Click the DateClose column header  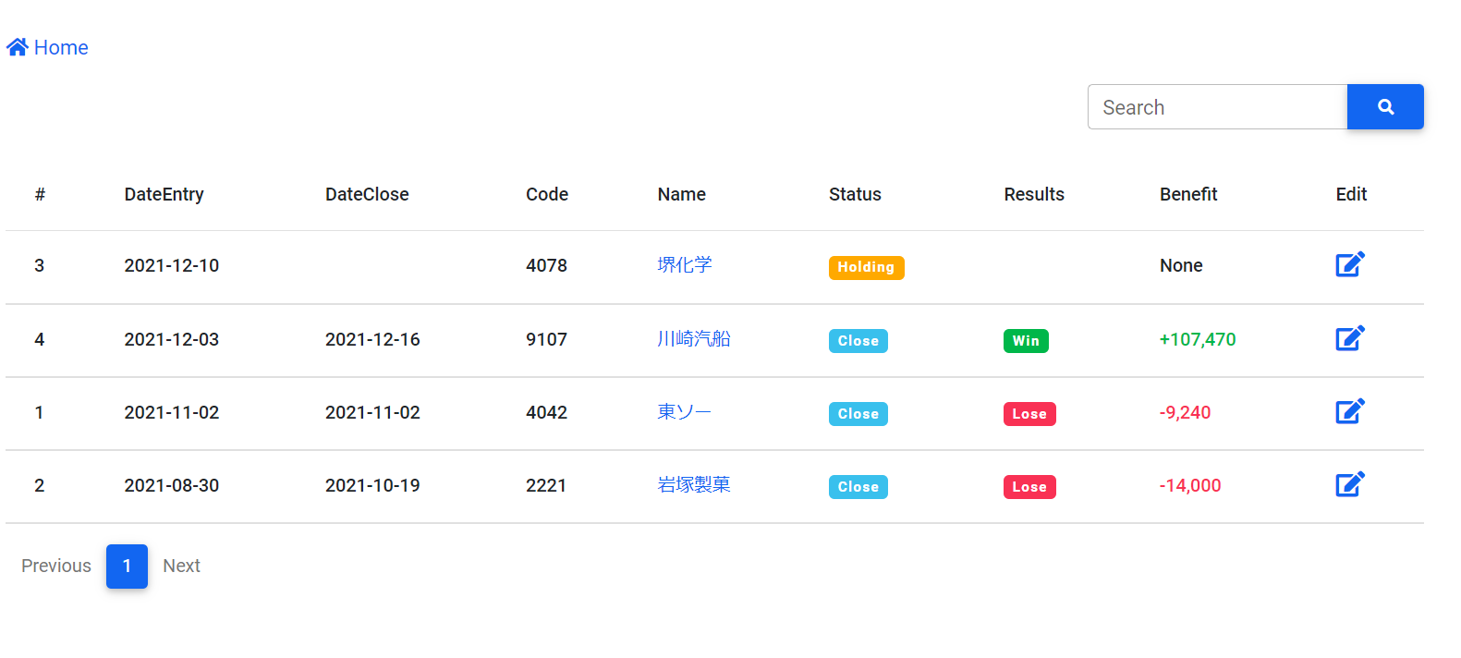[x=367, y=194]
